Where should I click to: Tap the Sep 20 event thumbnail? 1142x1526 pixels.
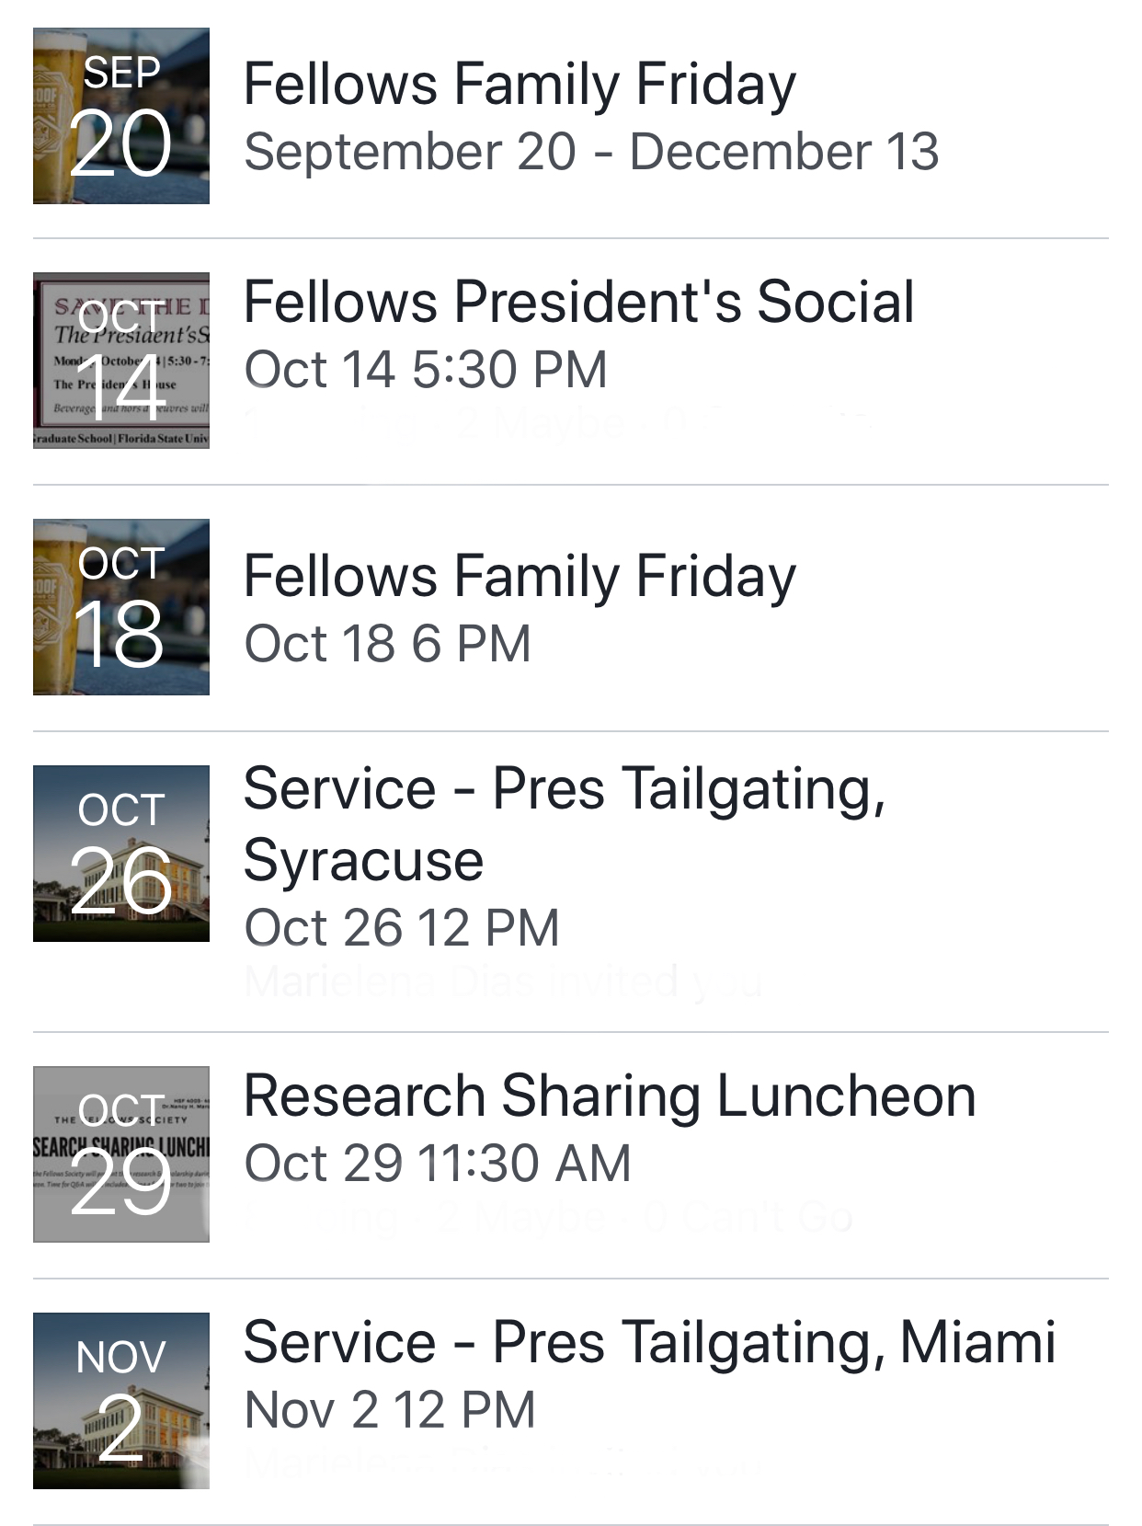(x=121, y=116)
